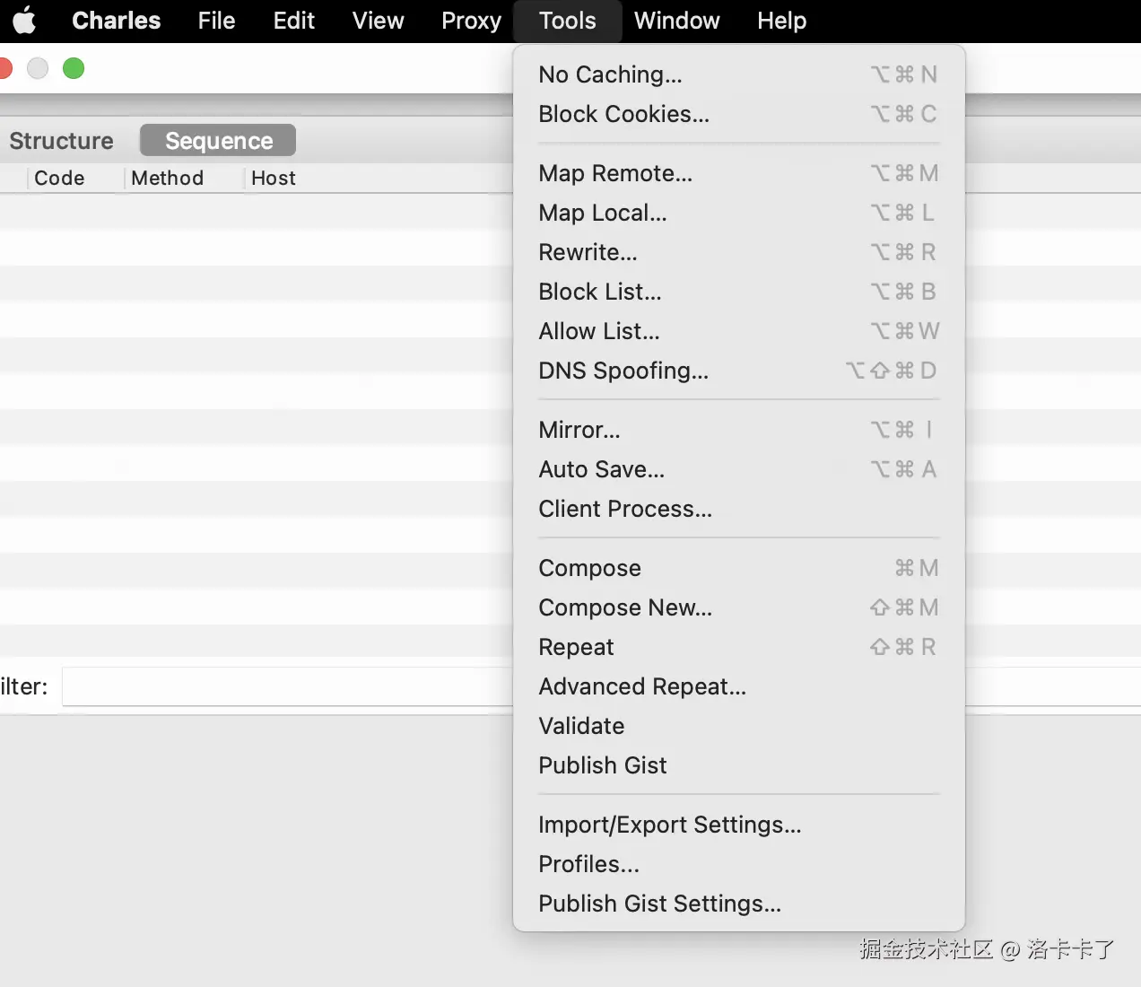
Task: Open the File menu
Action: [216, 21]
